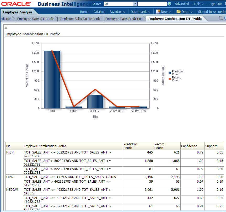Viewport: 226px width, 212px height.
Task: Click the Prediction Count legend swatch
Action: point(170,73)
